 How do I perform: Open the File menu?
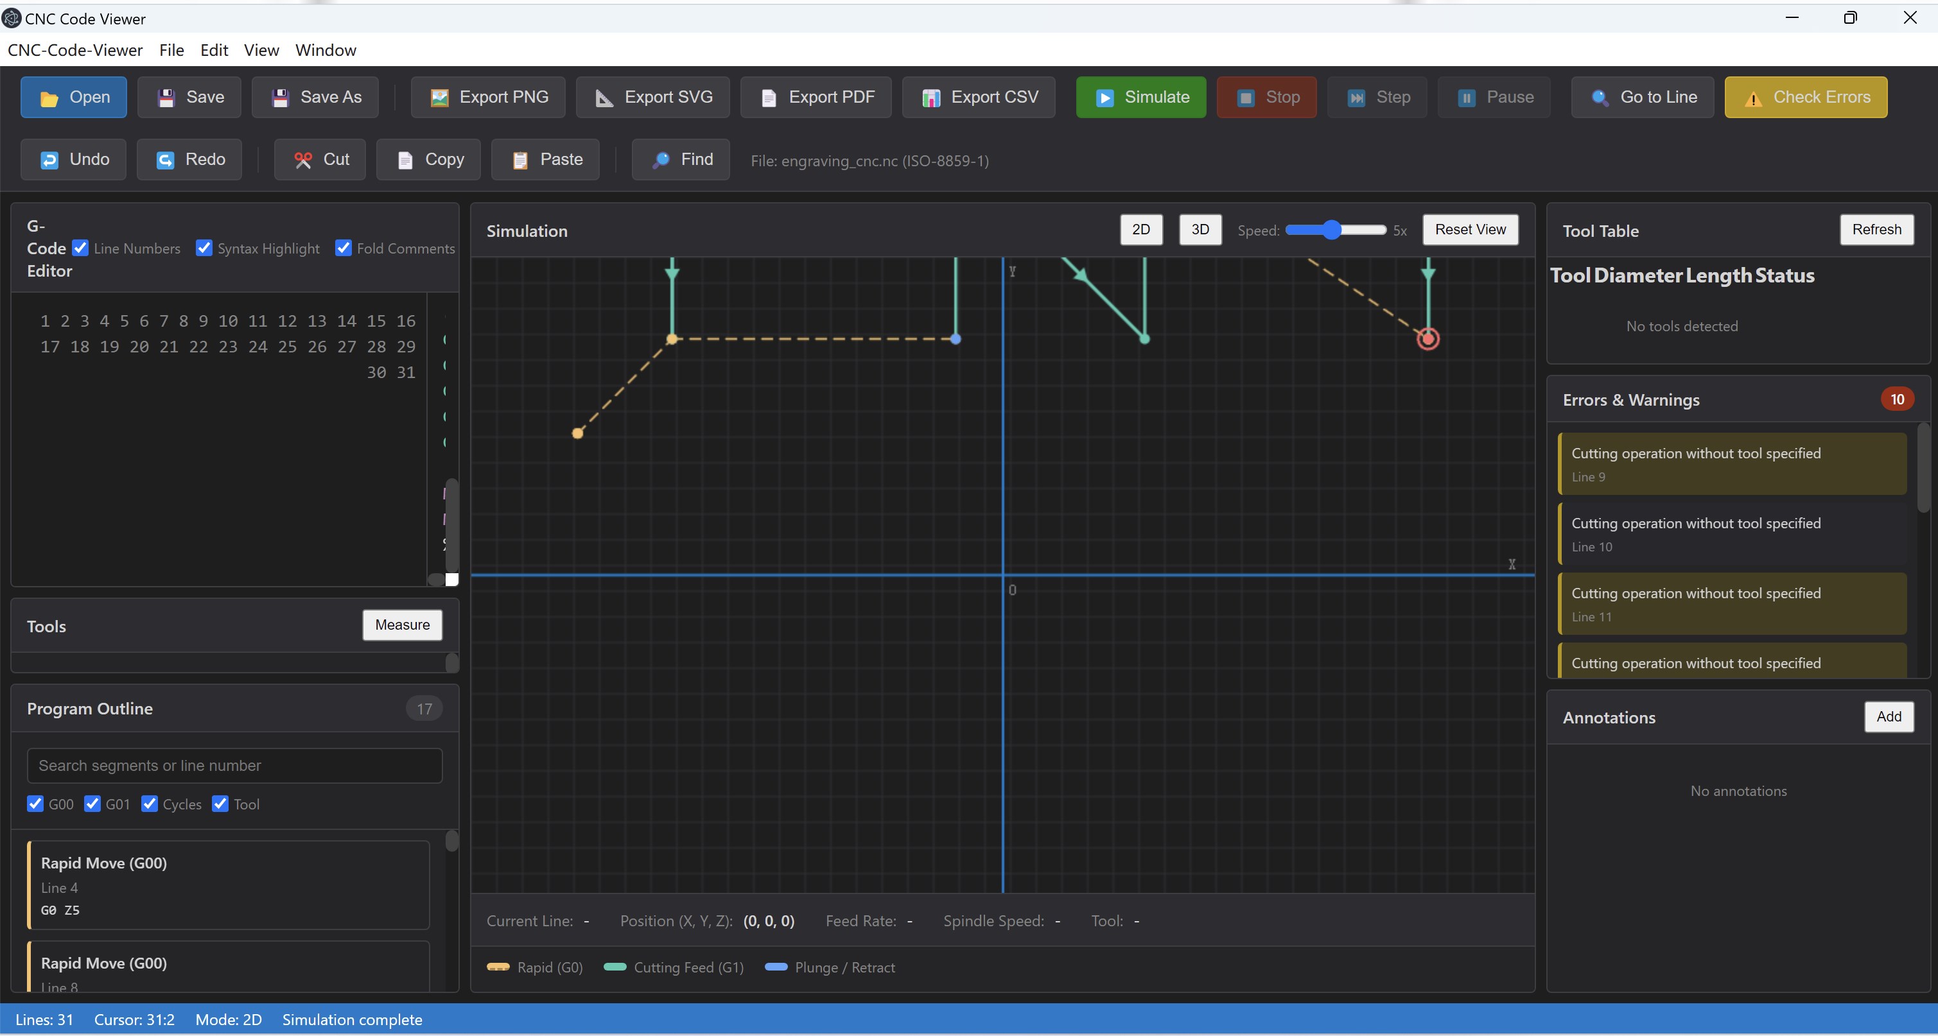[x=171, y=50]
